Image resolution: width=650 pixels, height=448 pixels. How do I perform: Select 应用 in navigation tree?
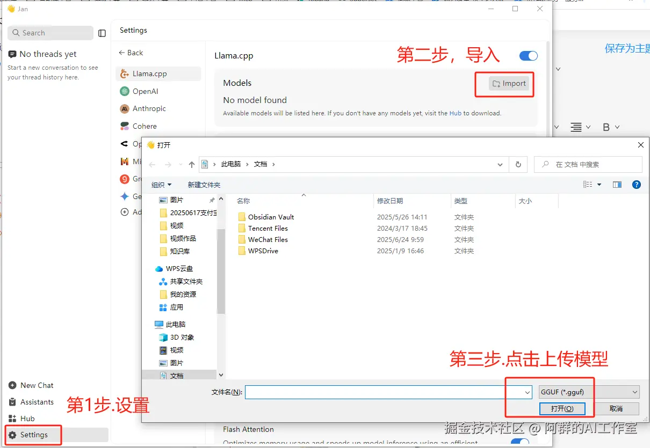tap(171, 307)
